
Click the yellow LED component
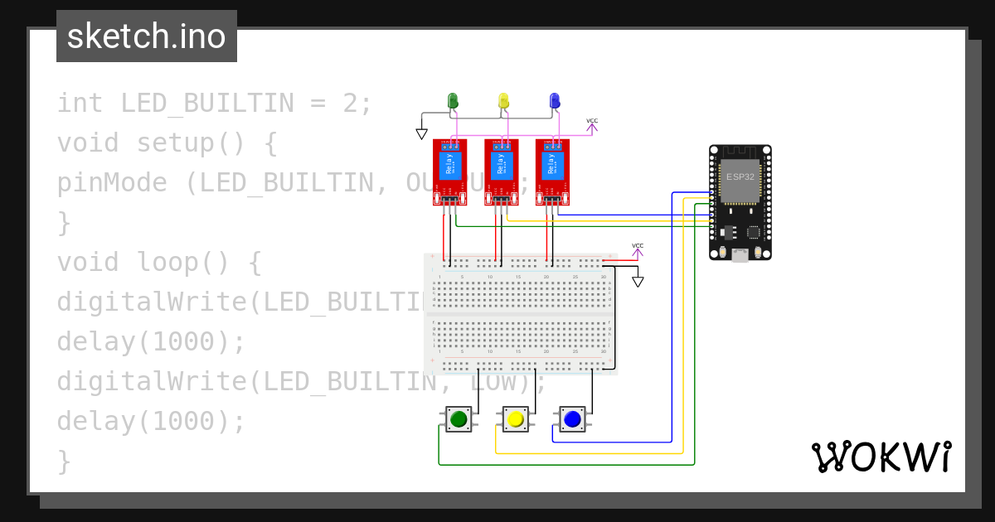pyautogui.click(x=503, y=101)
